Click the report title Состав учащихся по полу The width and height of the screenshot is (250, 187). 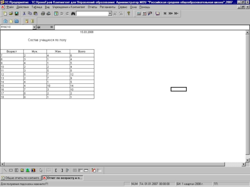[x=47, y=40]
